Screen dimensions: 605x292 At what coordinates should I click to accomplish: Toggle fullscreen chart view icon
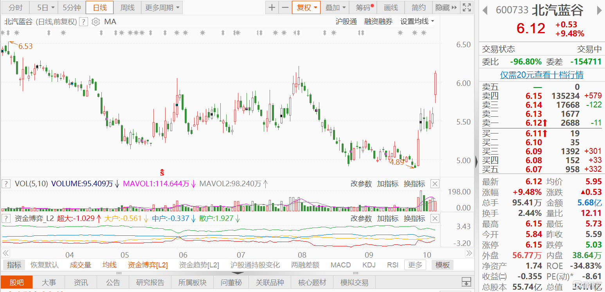click(466, 7)
